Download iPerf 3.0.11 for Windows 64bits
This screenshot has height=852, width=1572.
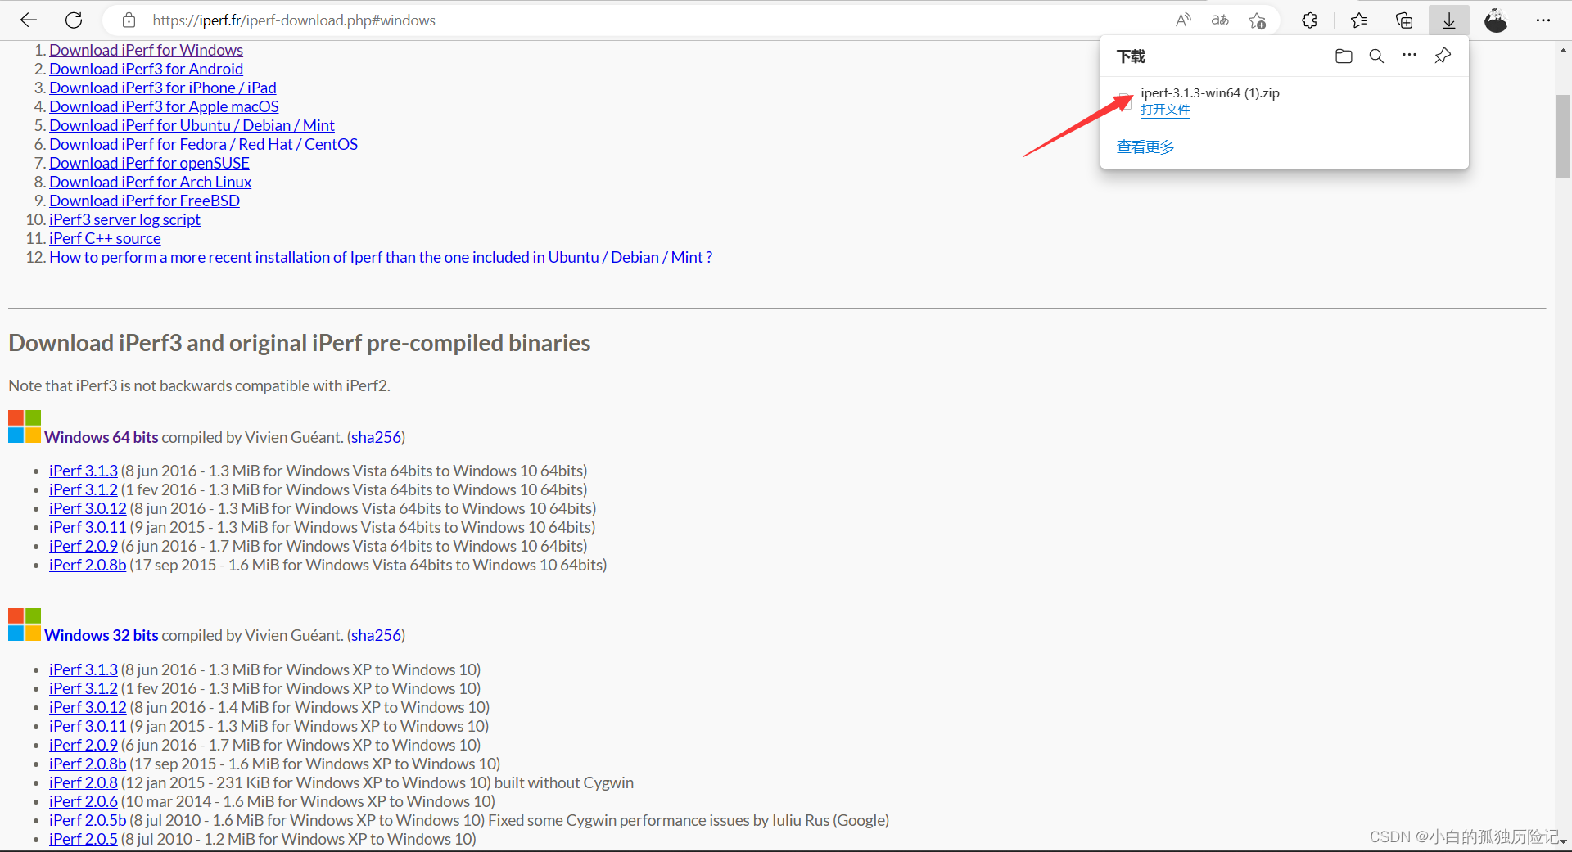coord(88,527)
